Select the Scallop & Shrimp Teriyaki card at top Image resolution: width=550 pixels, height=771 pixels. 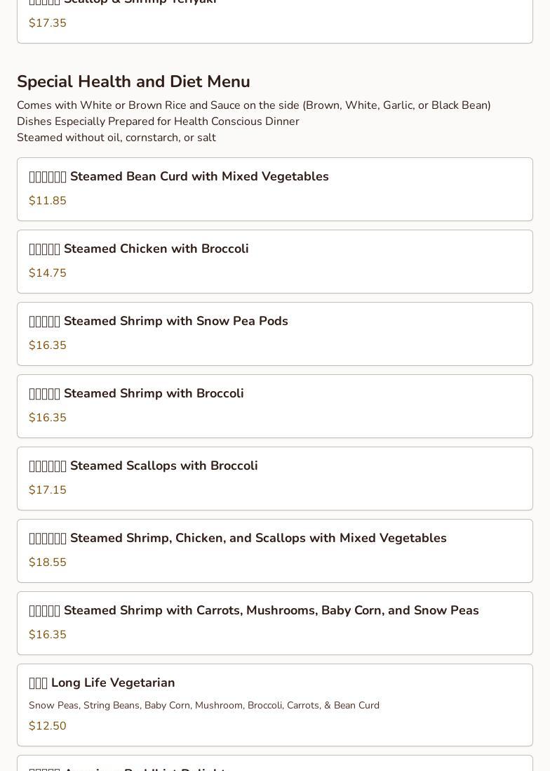pyautogui.click(x=275, y=20)
